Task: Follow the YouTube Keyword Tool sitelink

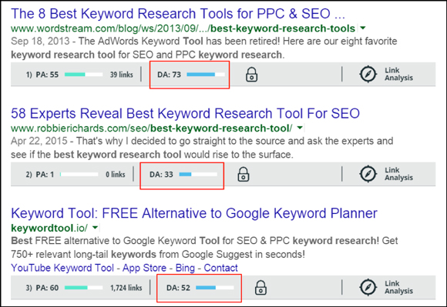Action: [x=62, y=268]
